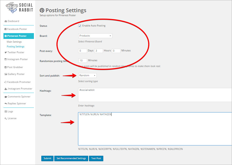Screen dimensions: 232x165
Task: Click the speech bubble Comments Spinner icon
Action: click(x=6, y=97)
